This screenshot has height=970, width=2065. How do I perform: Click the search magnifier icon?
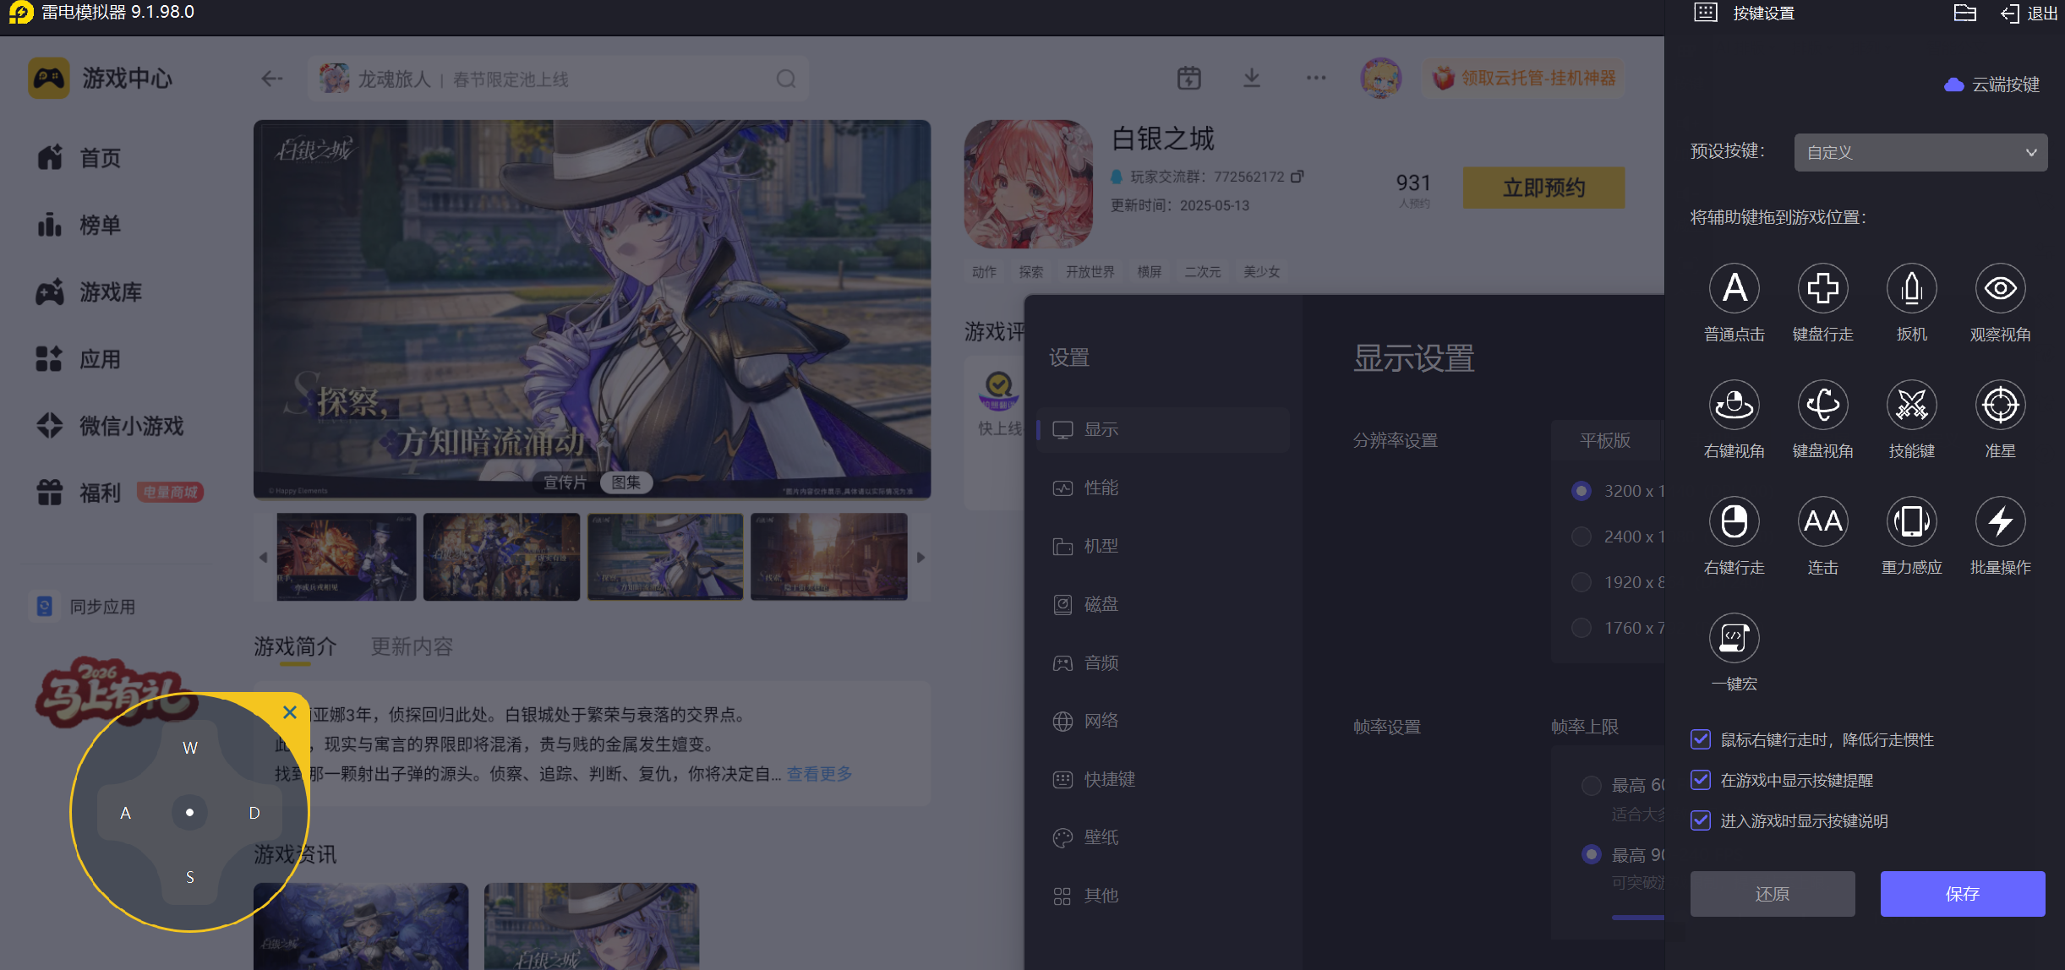point(786,79)
